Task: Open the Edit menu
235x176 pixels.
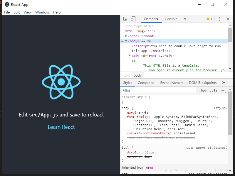Action: tap(17, 12)
